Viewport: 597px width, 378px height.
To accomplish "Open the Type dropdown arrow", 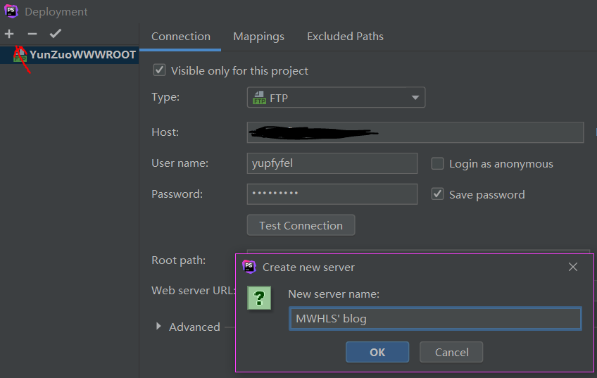I will pos(415,98).
